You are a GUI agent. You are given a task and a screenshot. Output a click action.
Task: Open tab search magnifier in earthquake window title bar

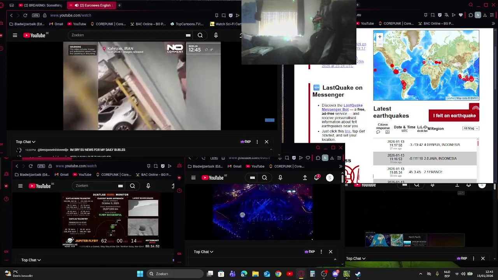pos(471,5)
